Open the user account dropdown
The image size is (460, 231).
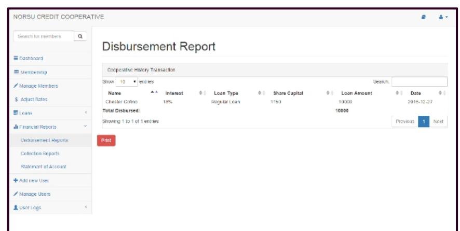443,17
